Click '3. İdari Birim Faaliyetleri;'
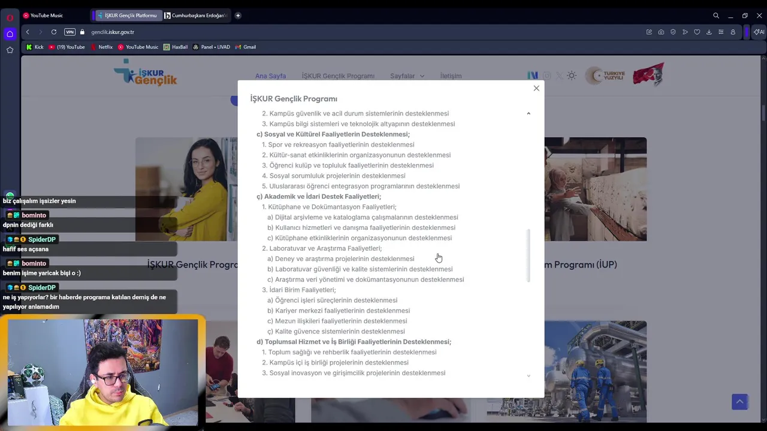Image resolution: width=767 pixels, height=431 pixels. point(299,290)
